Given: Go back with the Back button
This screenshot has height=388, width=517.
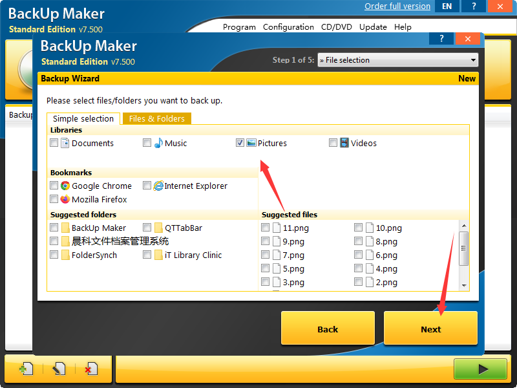Looking at the screenshot, I should tap(328, 329).
